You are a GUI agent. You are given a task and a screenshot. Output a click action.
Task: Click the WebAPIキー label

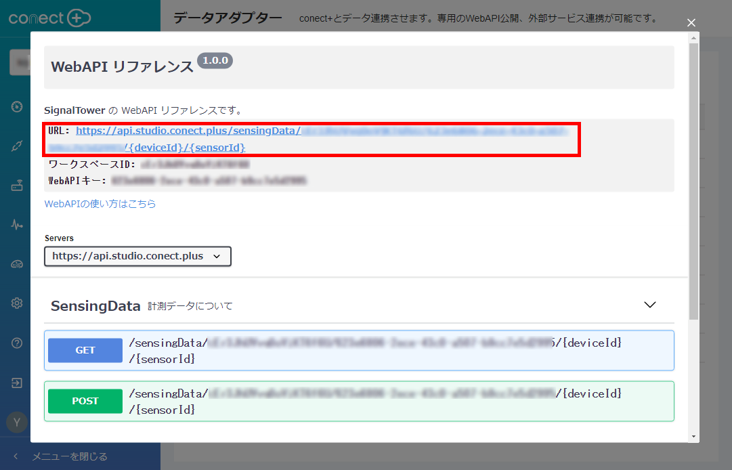click(77, 181)
